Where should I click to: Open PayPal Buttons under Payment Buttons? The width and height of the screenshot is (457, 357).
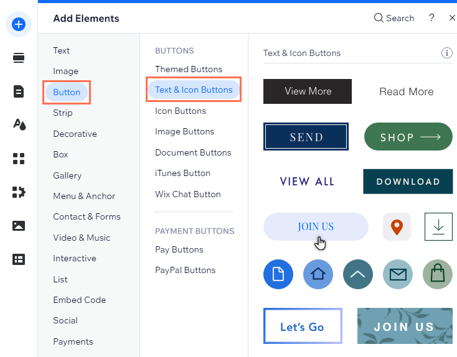point(185,270)
